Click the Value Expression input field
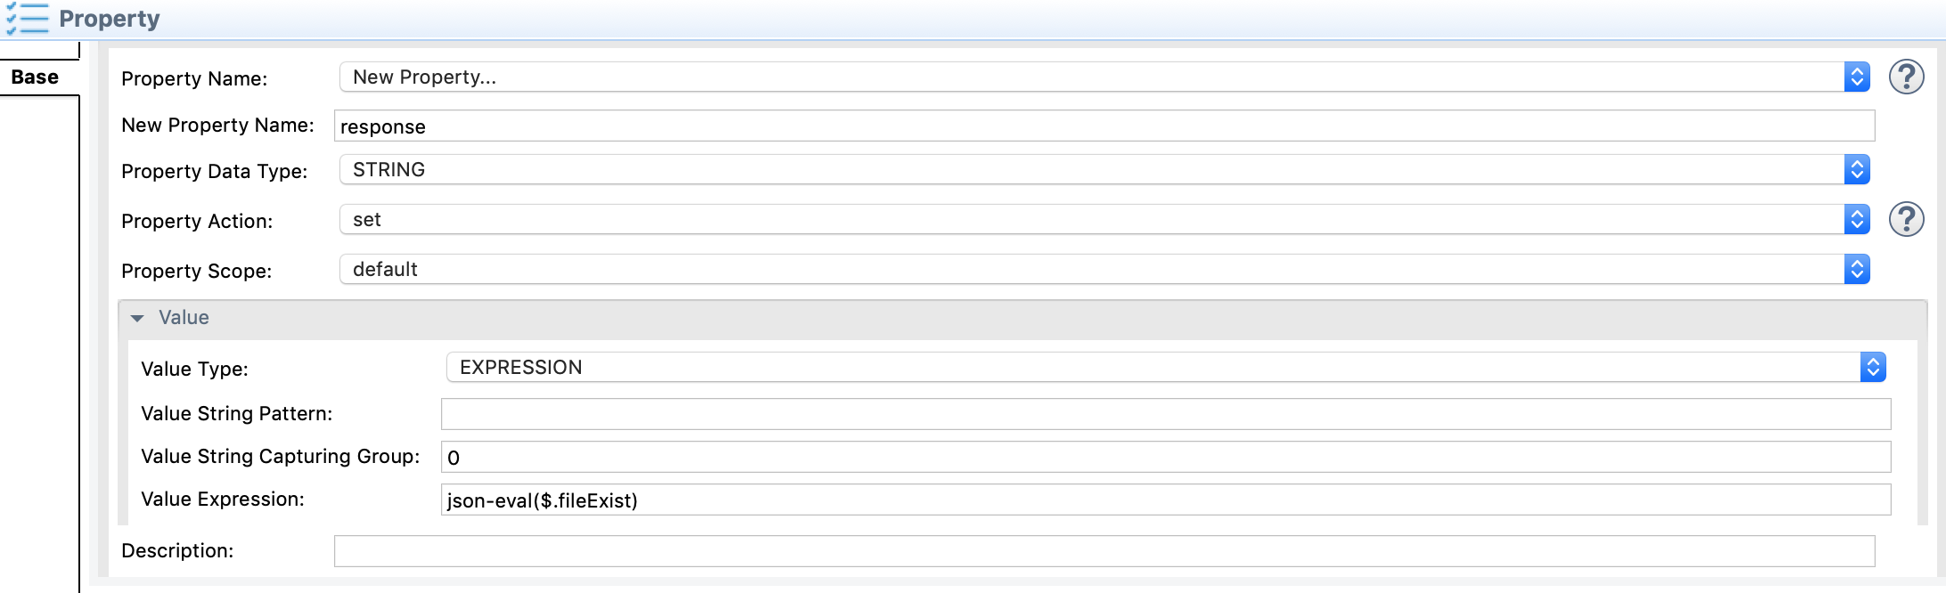Viewport: 1946px width, 593px height. (x=1165, y=500)
